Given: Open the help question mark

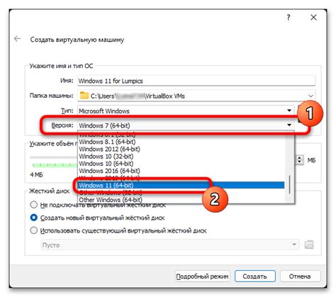Looking at the screenshot, I should point(289,17).
